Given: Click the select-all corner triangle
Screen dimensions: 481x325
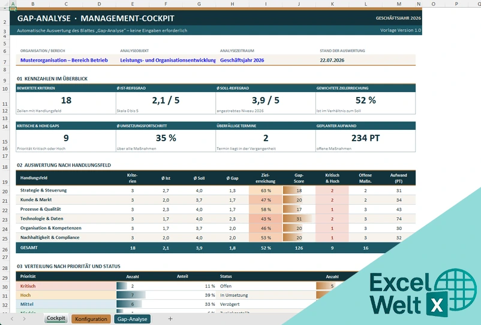Looking at the screenshot, I should pyautogui.click(x=5, y=4).
